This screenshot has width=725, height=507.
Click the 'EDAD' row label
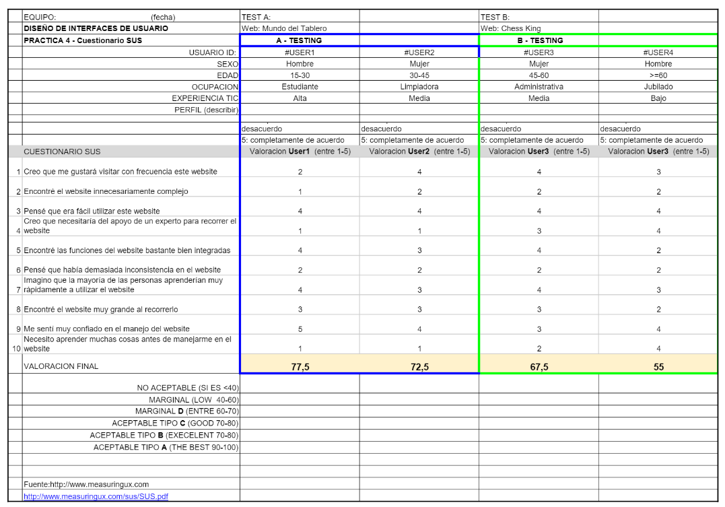coord(228,75)
